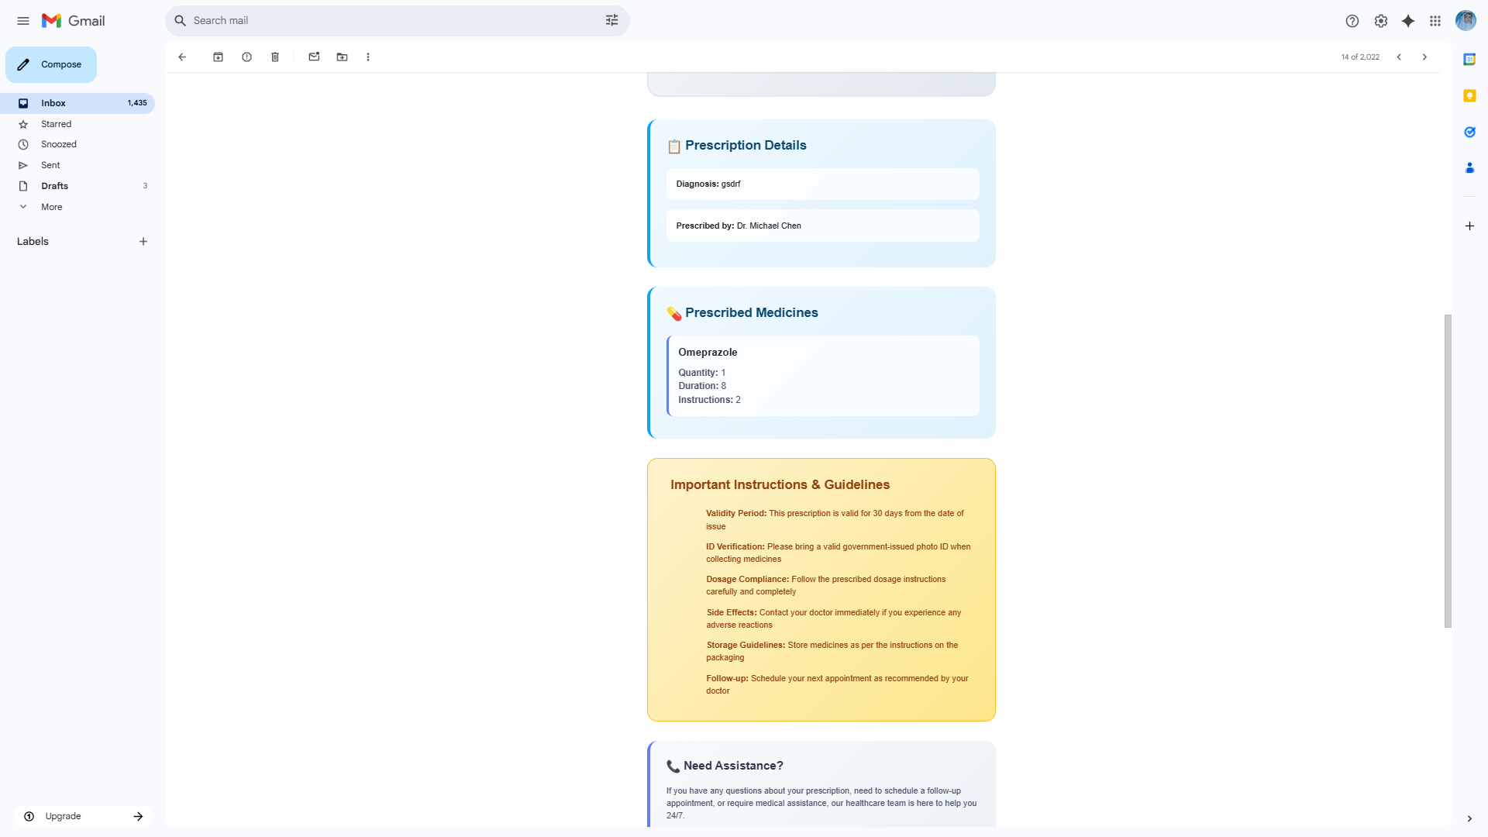Delete the email with the trash icon
The width and height of the screenshot is (1488, 837).
[275, 57]
